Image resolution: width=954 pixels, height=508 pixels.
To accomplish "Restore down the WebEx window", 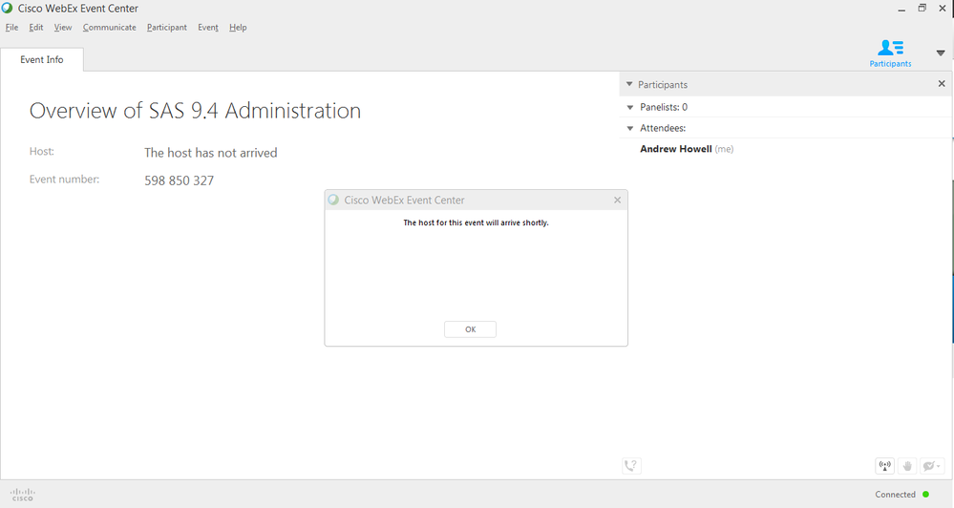I will pyautogui.click(x=922, y=8).
